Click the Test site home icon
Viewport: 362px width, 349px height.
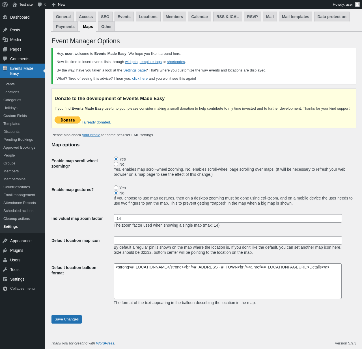pyautogui.click(x=15, y=5)
